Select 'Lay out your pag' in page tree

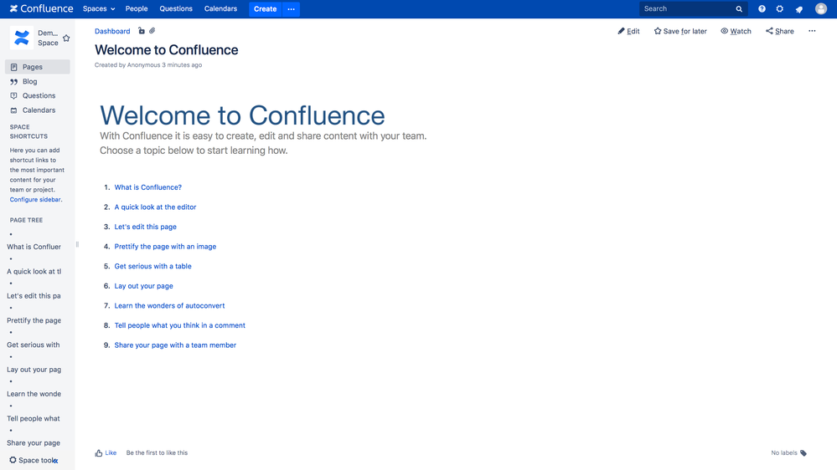(34, 370)
